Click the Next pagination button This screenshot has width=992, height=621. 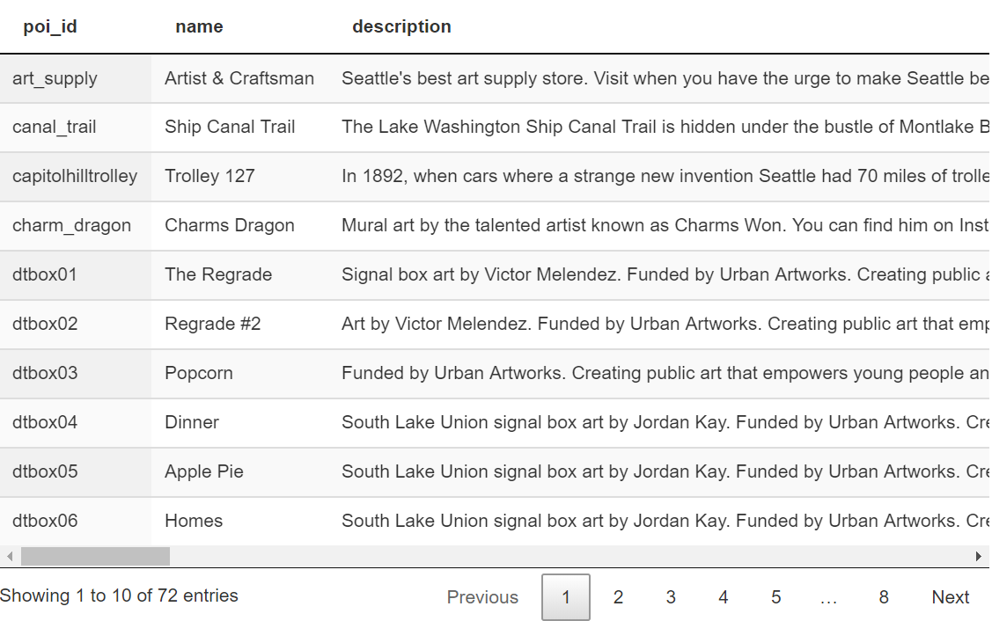coord(951,597)
